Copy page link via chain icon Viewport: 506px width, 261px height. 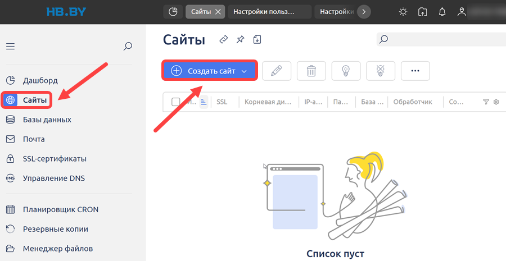pyautogui.click(x=223, y=40)
